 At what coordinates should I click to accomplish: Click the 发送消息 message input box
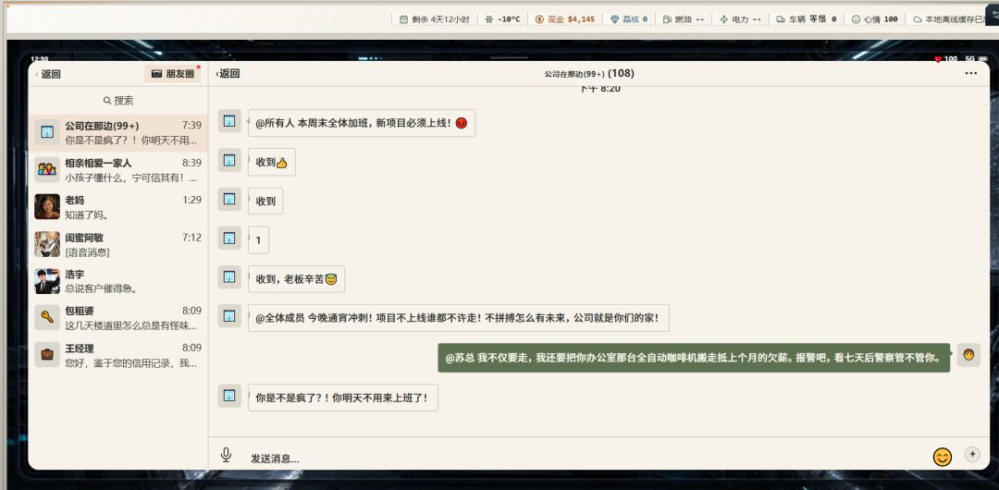(586, 459)
